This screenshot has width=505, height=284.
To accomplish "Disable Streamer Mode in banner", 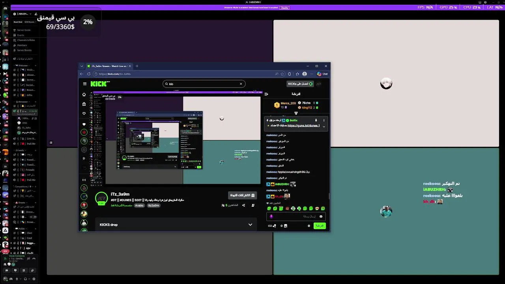I will [x=284, y=7].
